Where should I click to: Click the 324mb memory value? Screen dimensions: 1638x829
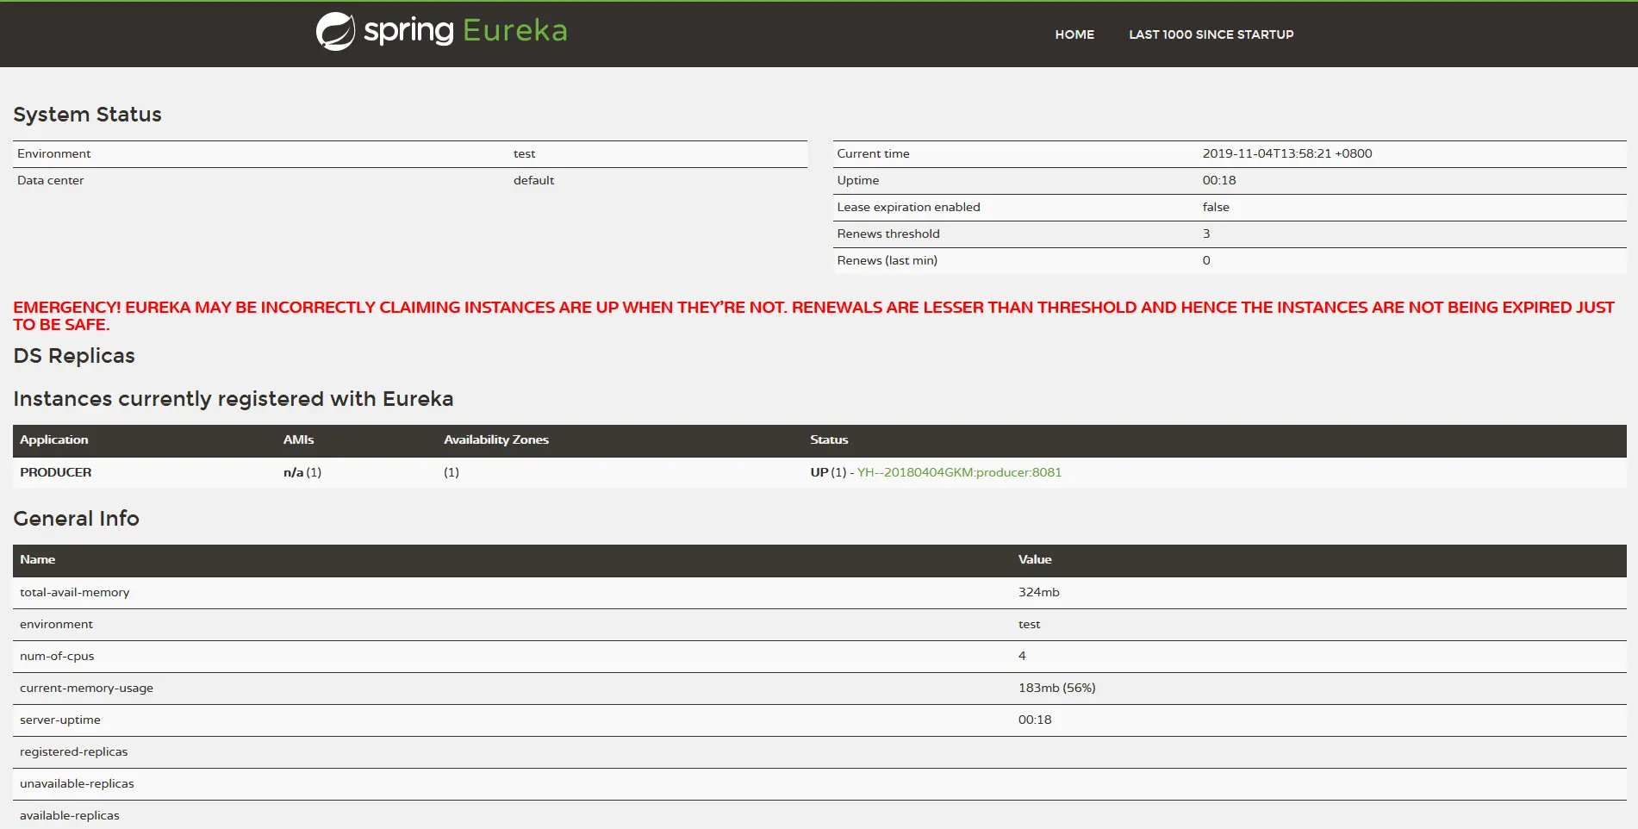pyautogui.click(x=1039, y=592)
